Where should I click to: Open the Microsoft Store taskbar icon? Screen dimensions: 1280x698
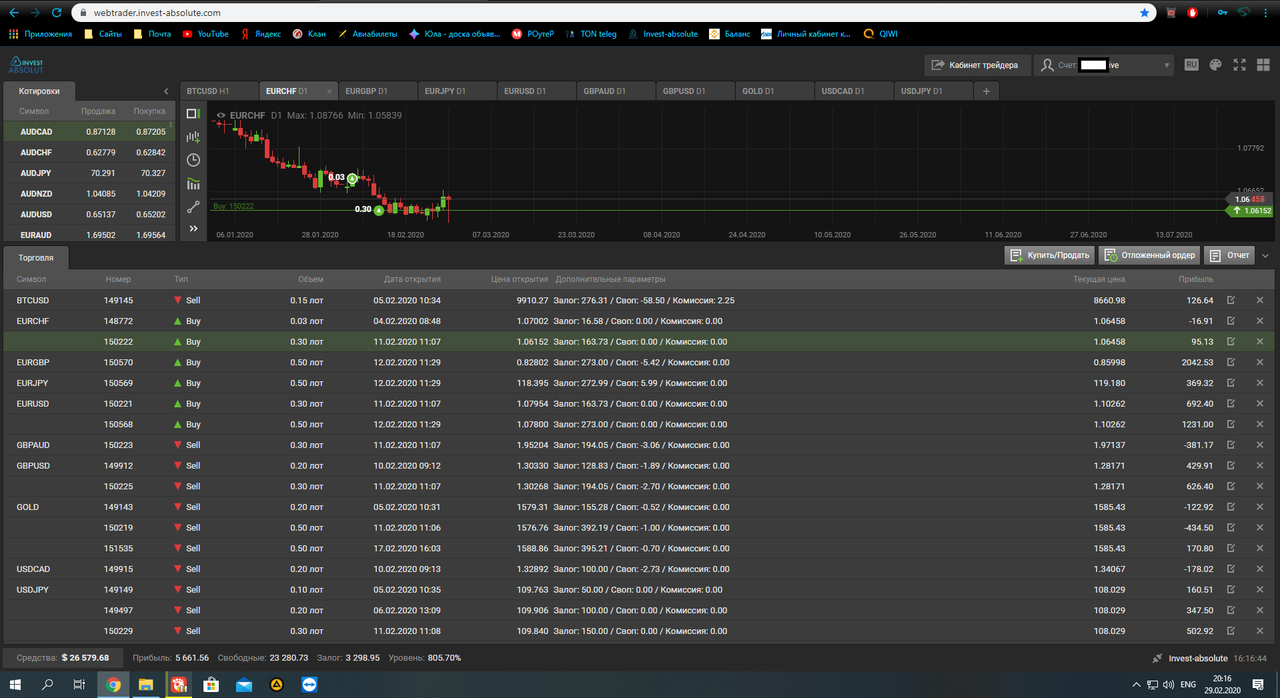tap(211, 685)
